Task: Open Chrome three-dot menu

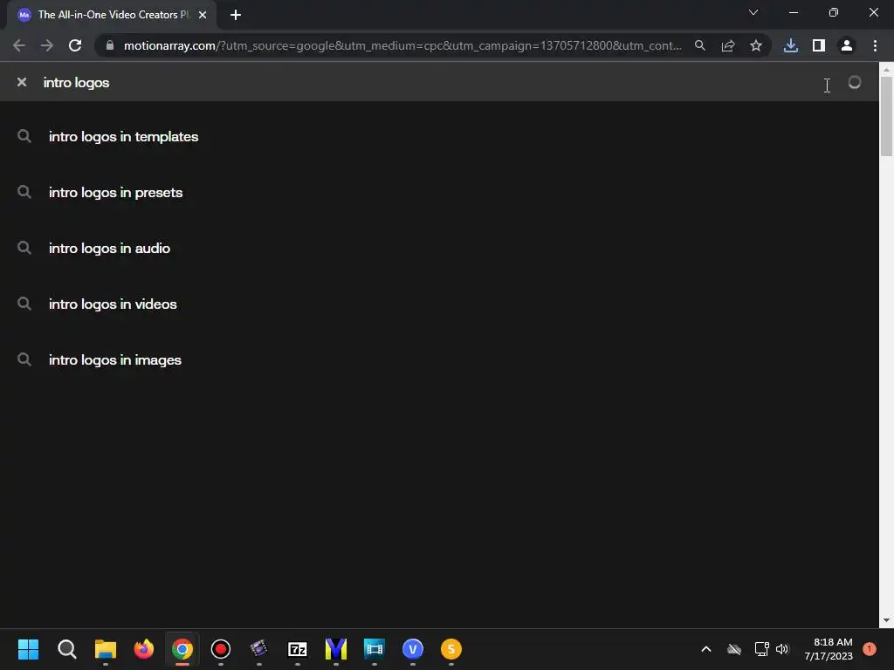Action: (x=875, y=45)
